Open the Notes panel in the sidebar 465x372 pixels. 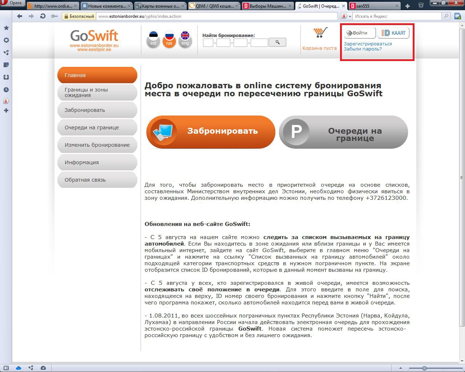(x=6, y=65)
